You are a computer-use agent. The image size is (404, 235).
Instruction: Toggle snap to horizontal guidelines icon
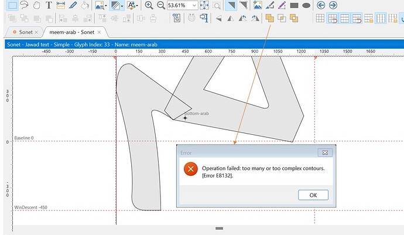click(357, 18)
